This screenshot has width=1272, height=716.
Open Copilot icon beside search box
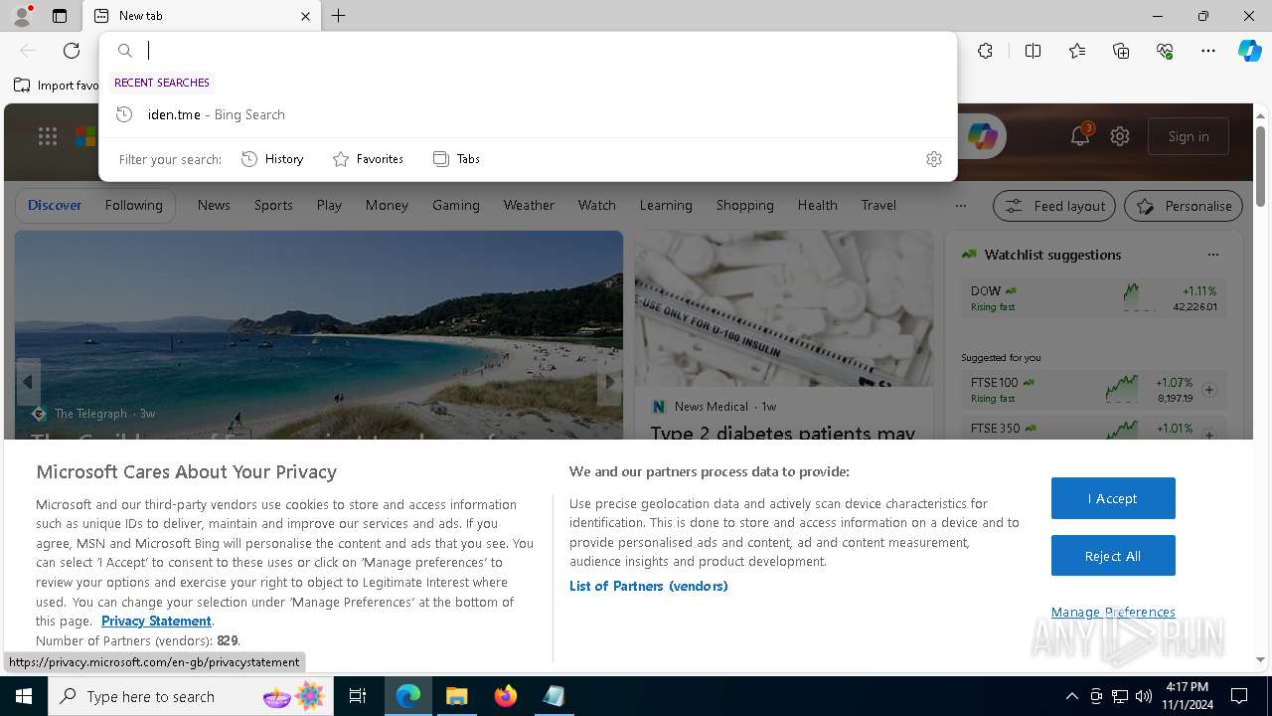click(x=982, y=136)
